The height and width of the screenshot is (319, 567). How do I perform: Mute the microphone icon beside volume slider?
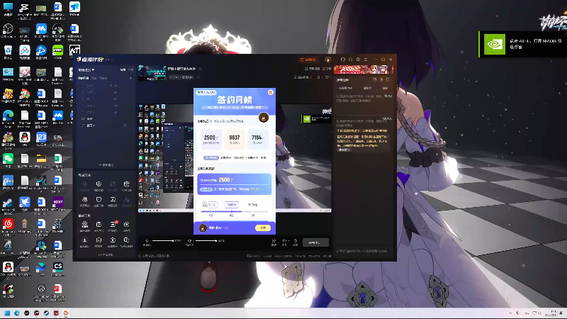[x=147, y=241]
